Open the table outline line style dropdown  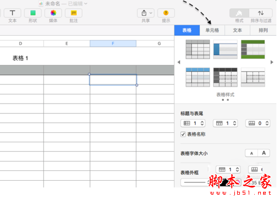click(195, 182)
